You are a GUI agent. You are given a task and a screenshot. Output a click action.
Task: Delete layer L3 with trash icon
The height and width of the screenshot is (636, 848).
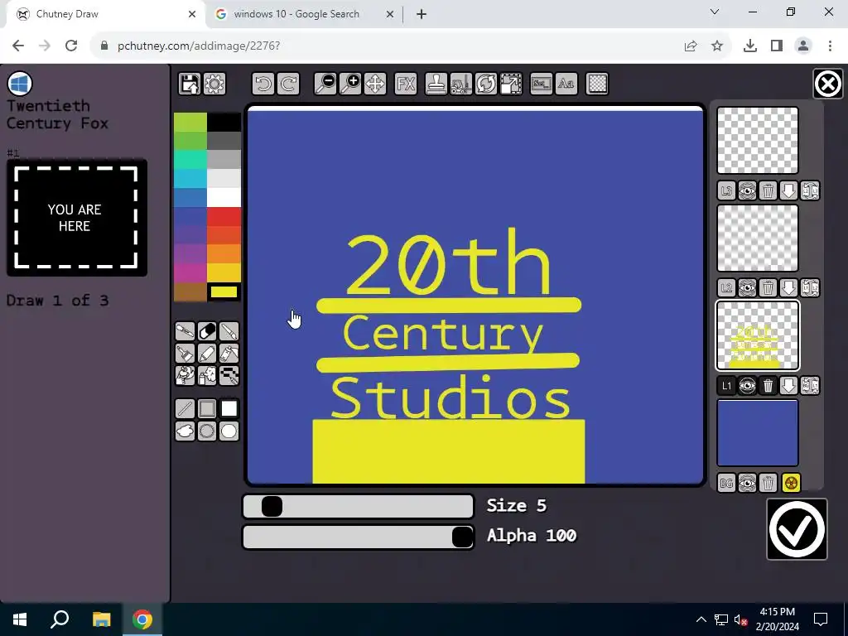coord(768,190)
